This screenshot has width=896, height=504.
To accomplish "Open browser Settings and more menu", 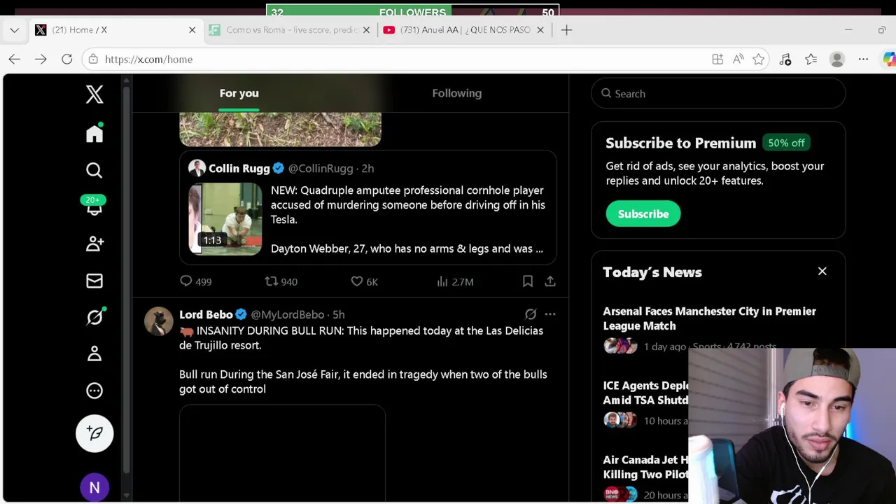I will coord(863,59).
